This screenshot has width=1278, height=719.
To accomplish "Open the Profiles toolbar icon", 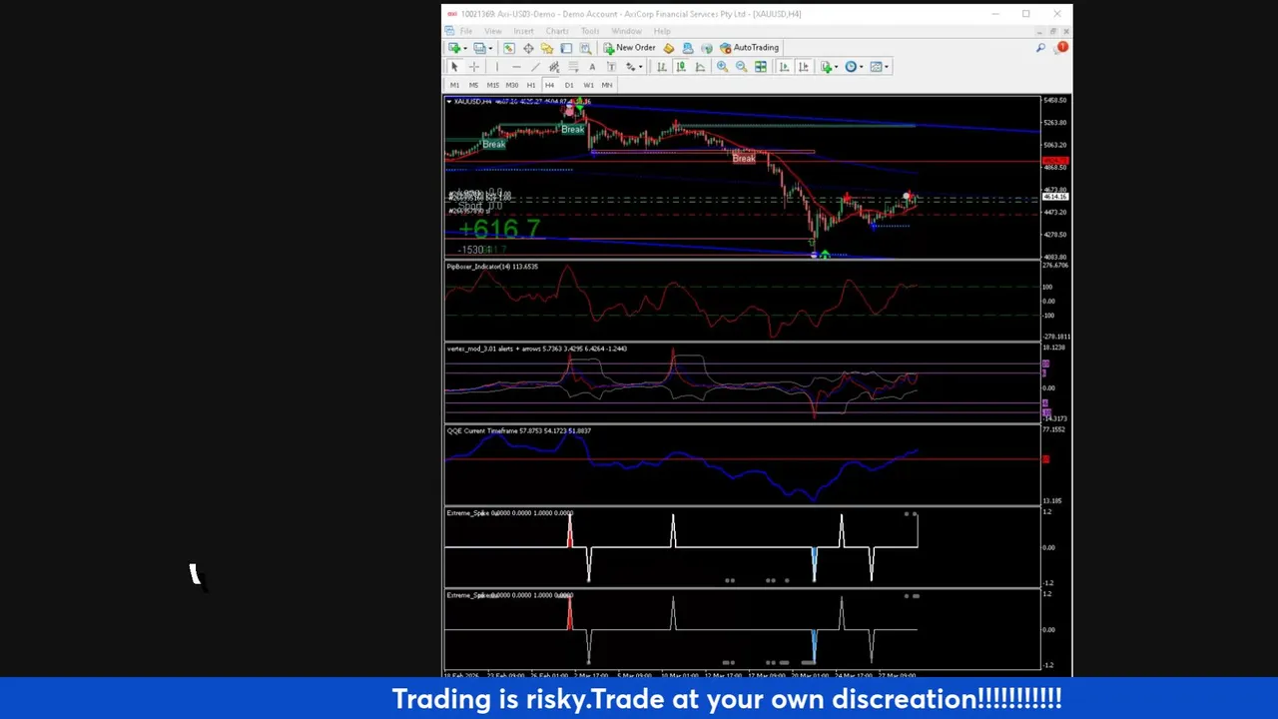I will coord(480,48).
